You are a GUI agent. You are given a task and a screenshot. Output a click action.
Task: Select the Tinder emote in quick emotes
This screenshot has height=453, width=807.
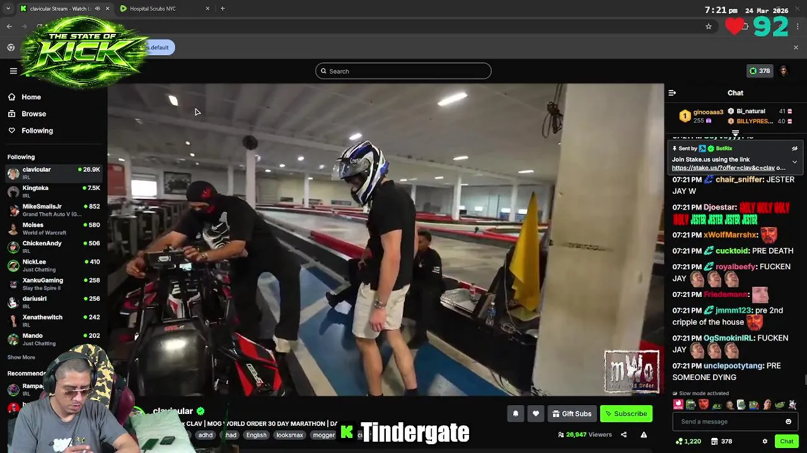(x=678, y=405)
